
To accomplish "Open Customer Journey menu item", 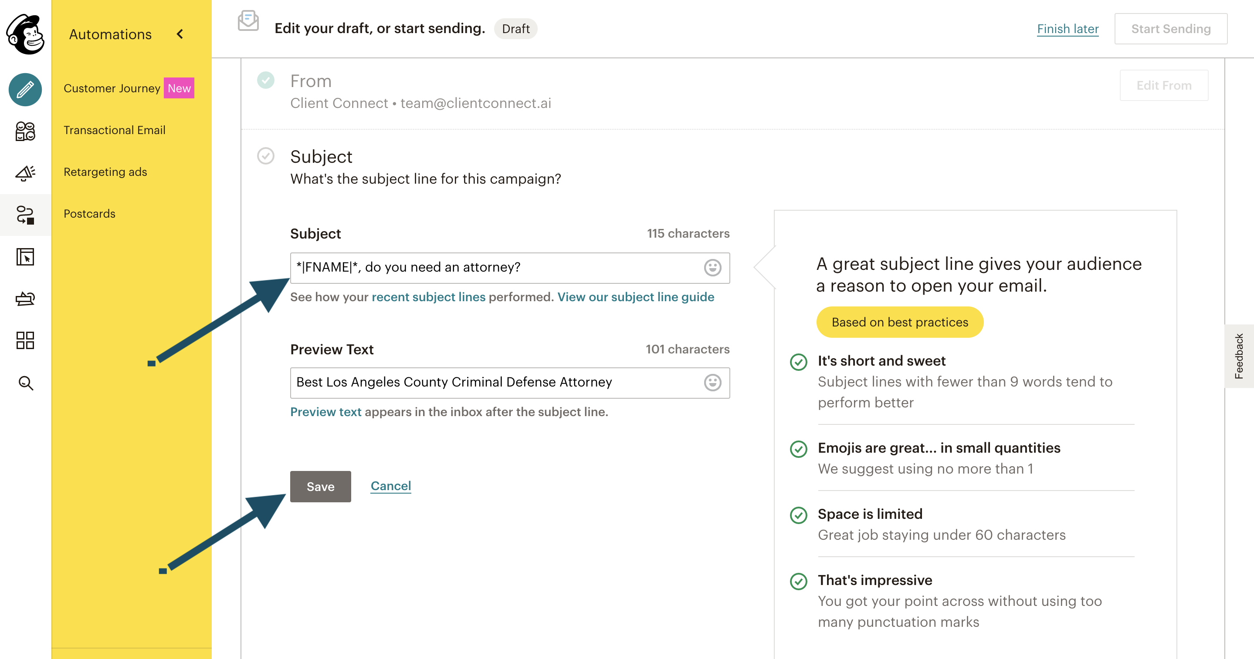I will tap(112, 88).
